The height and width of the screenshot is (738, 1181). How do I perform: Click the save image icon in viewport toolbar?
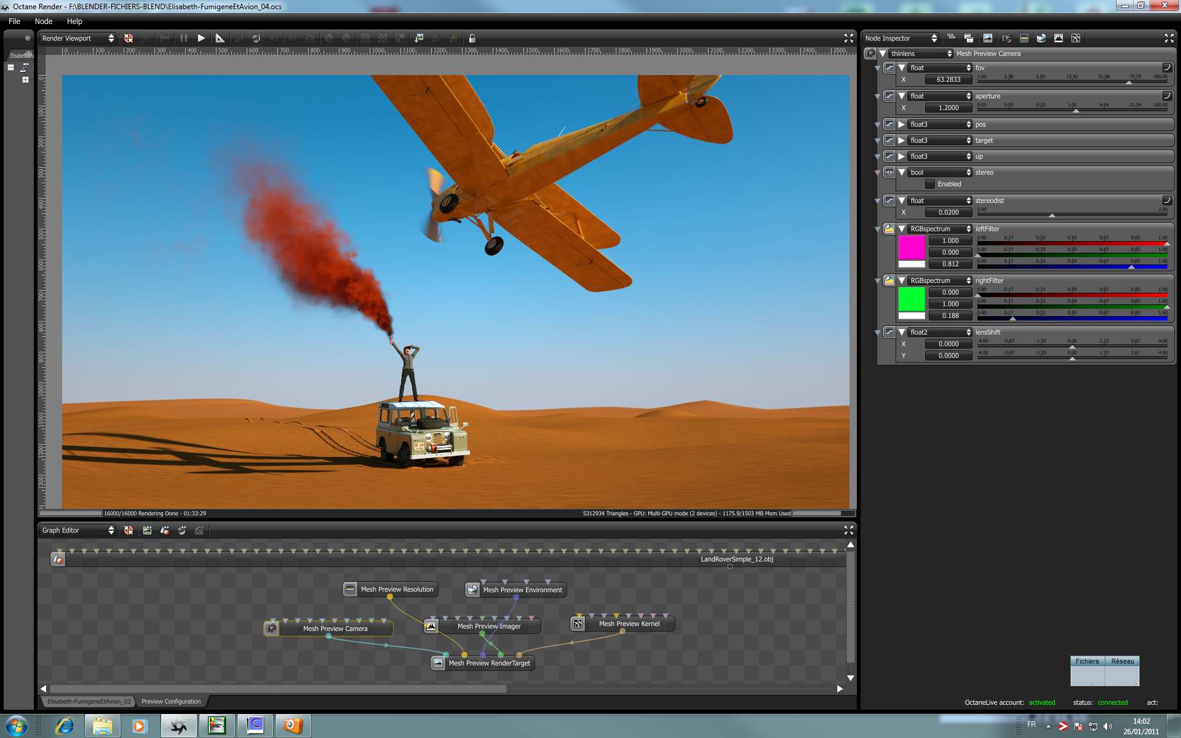pyautogui.click(x=418, y=38)
